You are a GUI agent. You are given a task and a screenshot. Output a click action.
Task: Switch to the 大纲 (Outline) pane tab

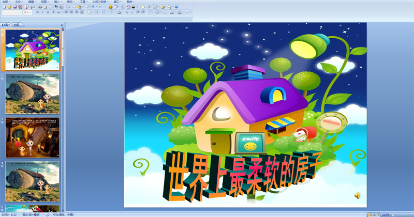[17, 25]
